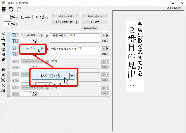
Task: Click the stepper beside the 行 field
Action: coord(13,24)
